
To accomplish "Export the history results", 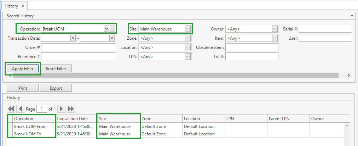I will 56,88.
